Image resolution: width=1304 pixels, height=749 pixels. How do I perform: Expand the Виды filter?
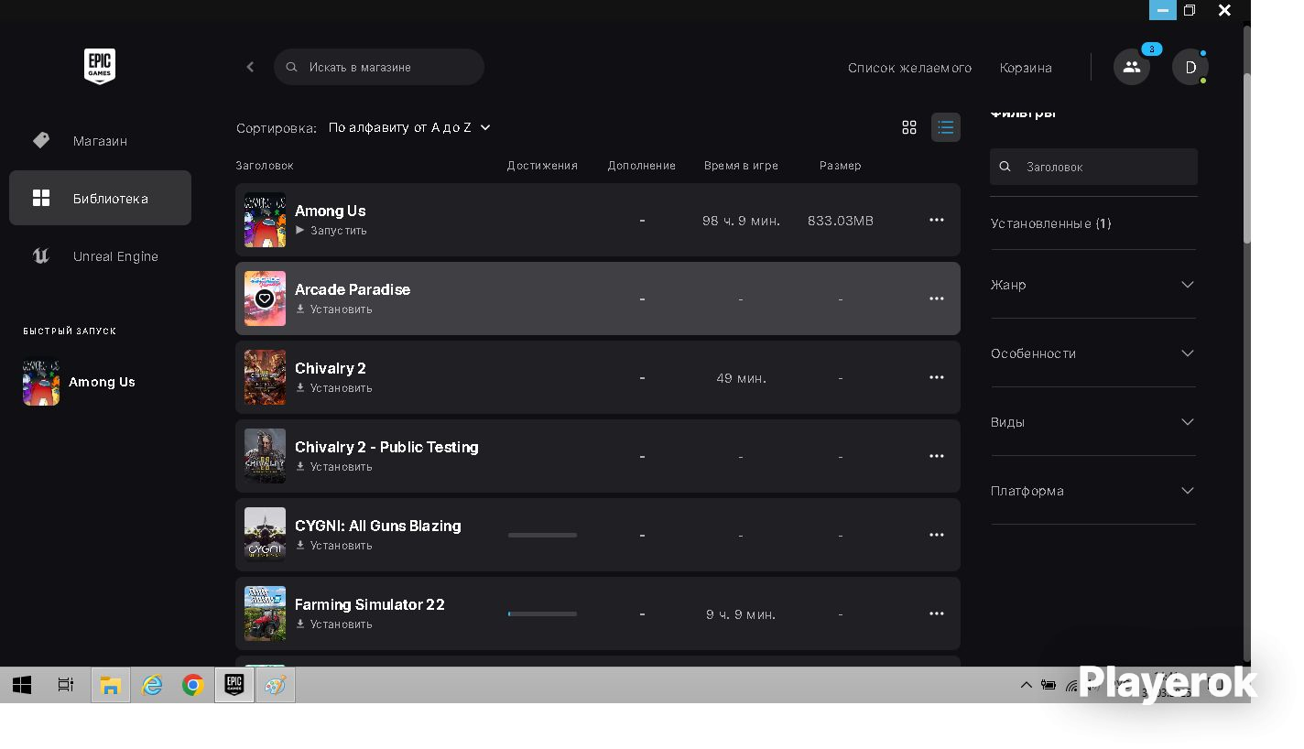[x=1093, y=422]
